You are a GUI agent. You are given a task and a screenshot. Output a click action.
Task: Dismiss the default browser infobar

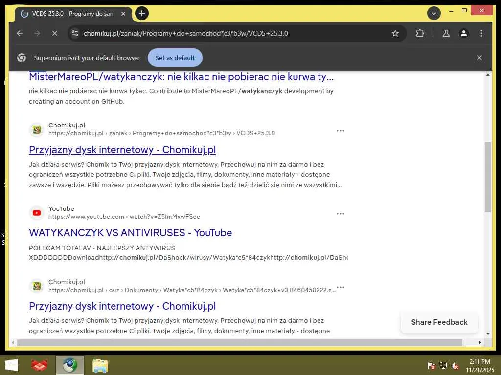coord(479,58)
